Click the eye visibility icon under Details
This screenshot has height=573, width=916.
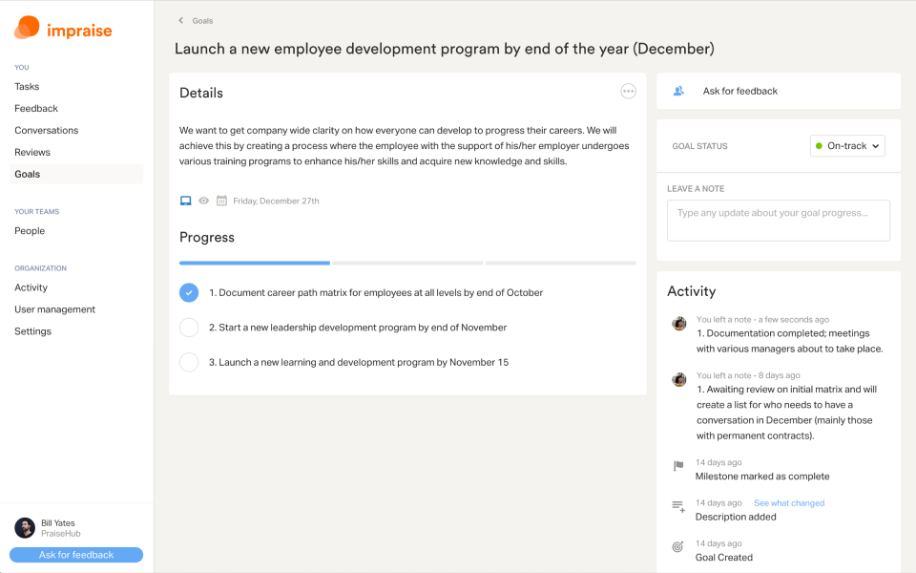203,201
